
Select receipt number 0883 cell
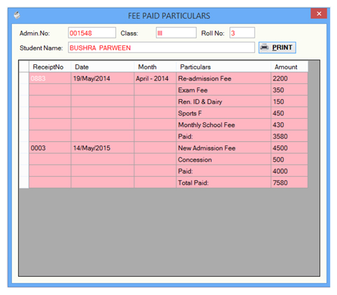(50, 78)
